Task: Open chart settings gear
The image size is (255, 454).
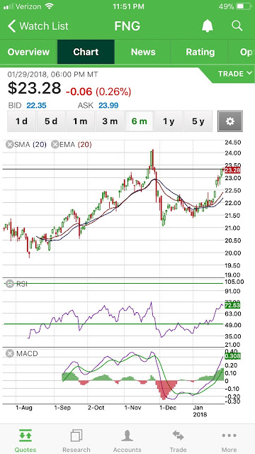Action: pos(230,121)
